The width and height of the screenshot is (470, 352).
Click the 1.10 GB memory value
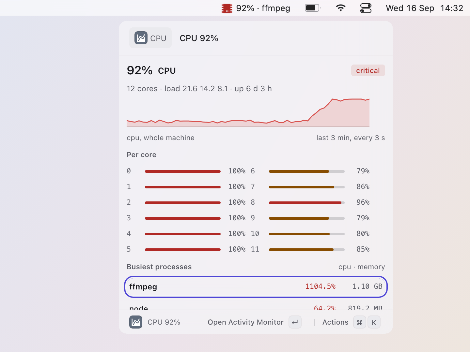point(367,286)
